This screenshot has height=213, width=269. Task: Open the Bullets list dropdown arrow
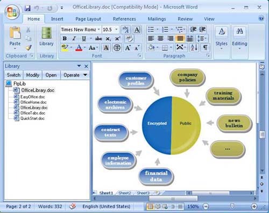[x=158, y=30]
